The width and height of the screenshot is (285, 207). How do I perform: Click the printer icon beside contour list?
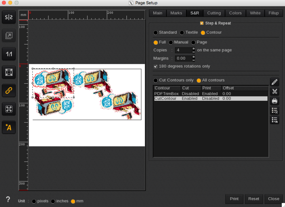tap(275, 101)
